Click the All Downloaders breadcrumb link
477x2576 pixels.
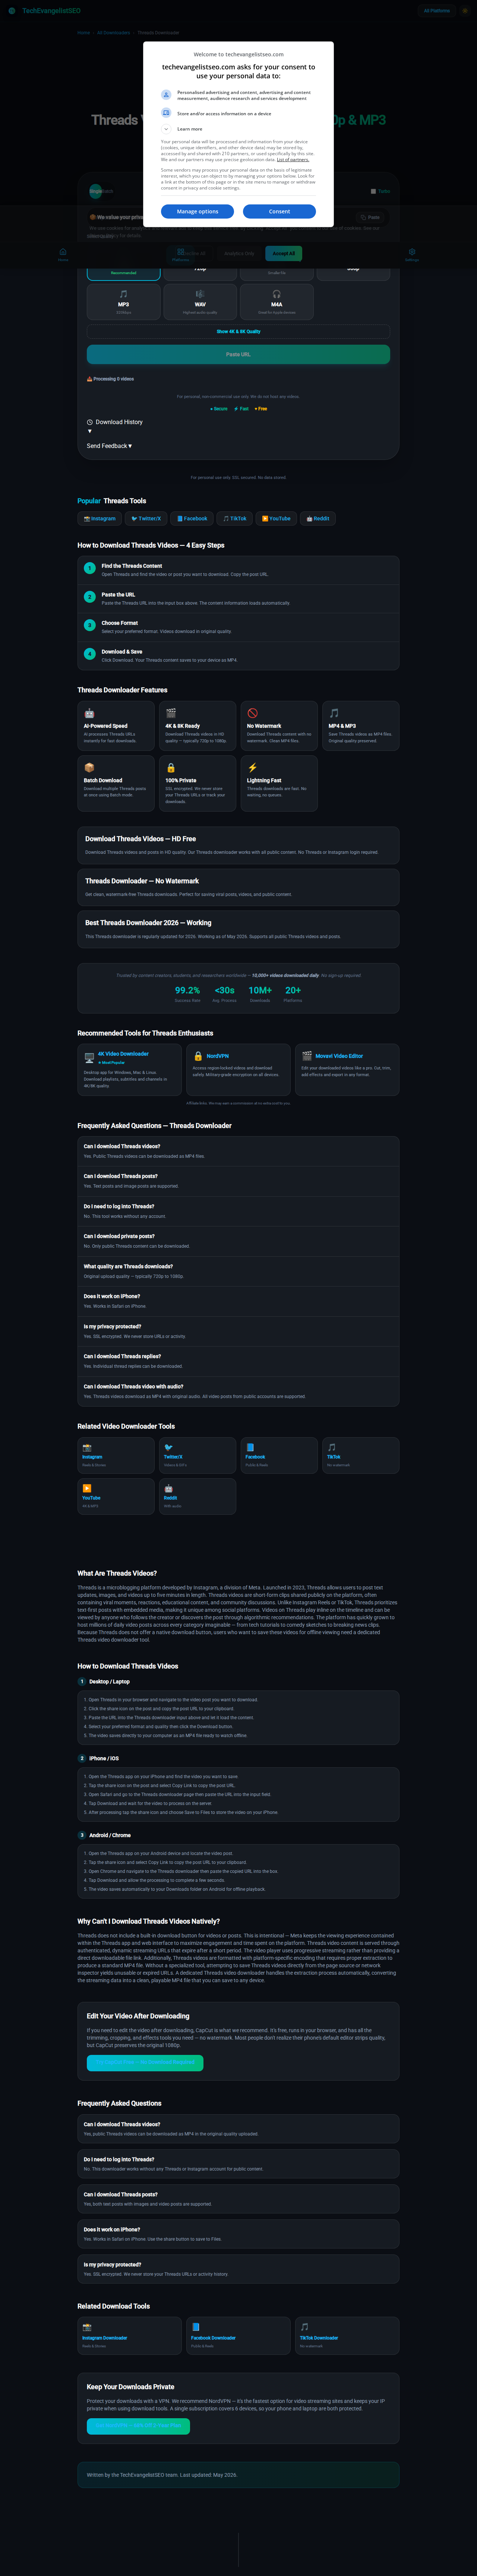[113, 33]
